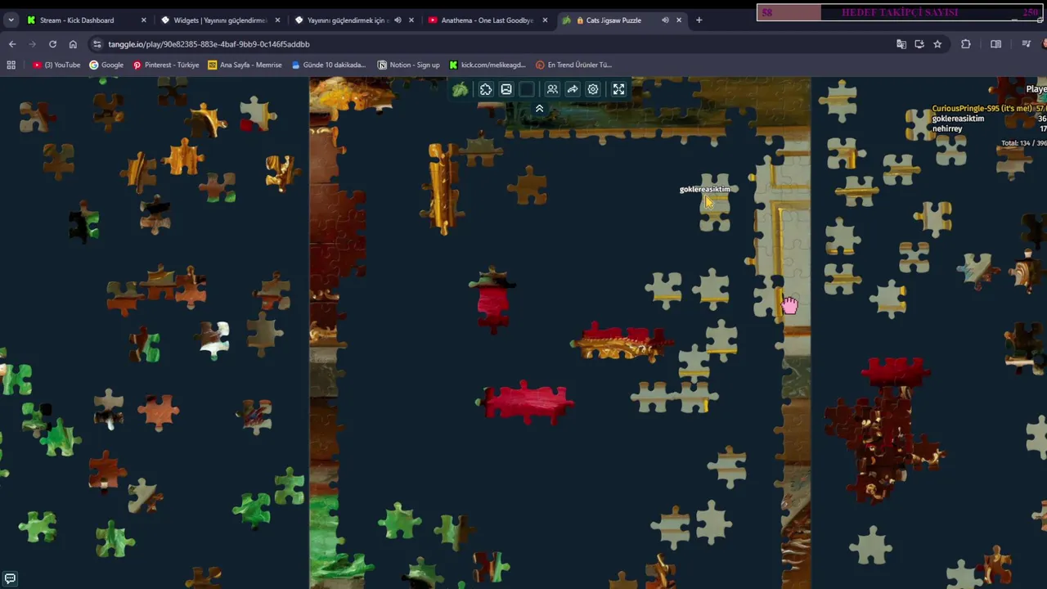This screenshot has width=1047, height=589.
Task: View site information icon in address bar
Action: tap(98, 44)
